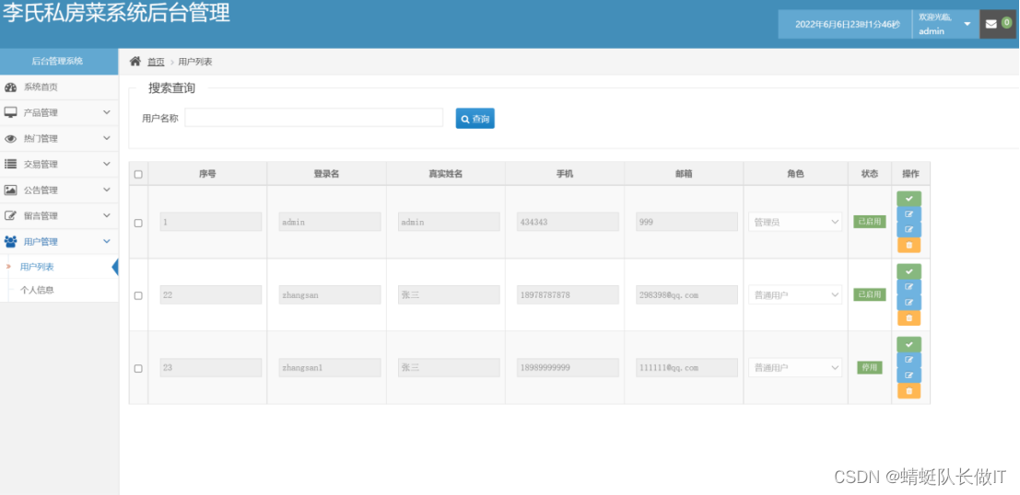Expand 留言管理 using its chevron arrow
Viewport: 1020px width, 495px height.
coord(107,215)
